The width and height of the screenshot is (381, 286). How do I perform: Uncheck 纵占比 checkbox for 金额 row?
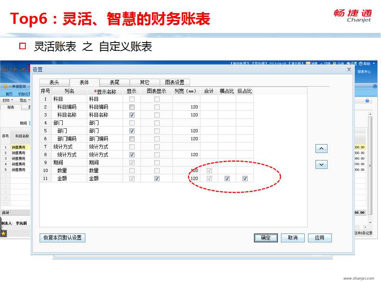(245, 178)
